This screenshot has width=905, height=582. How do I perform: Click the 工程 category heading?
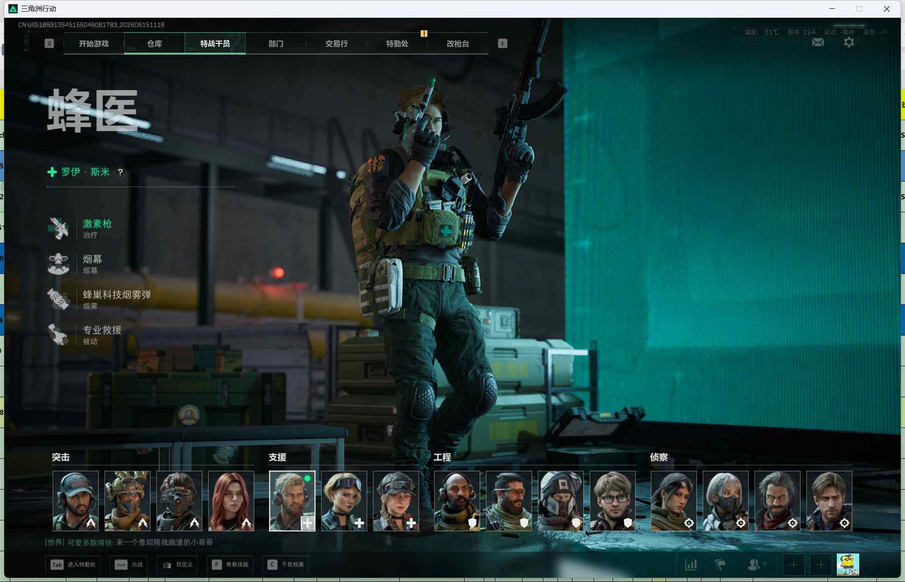442,457
